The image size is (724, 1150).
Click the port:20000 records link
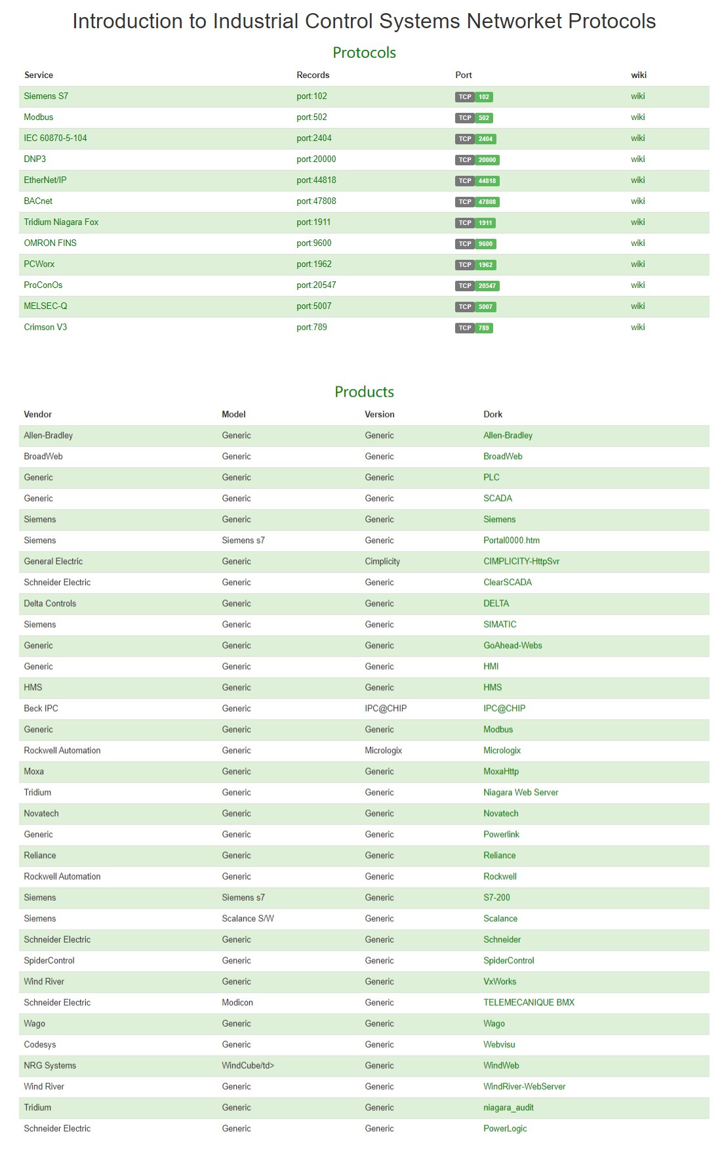[316, 159]
